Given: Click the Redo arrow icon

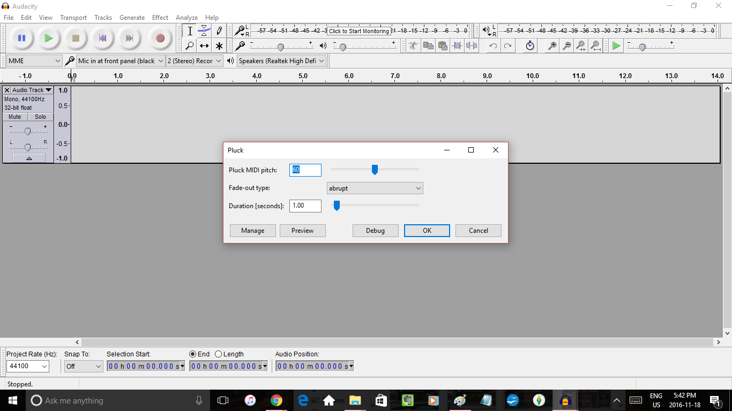Looking at the screenshot, I should (507, 45).
